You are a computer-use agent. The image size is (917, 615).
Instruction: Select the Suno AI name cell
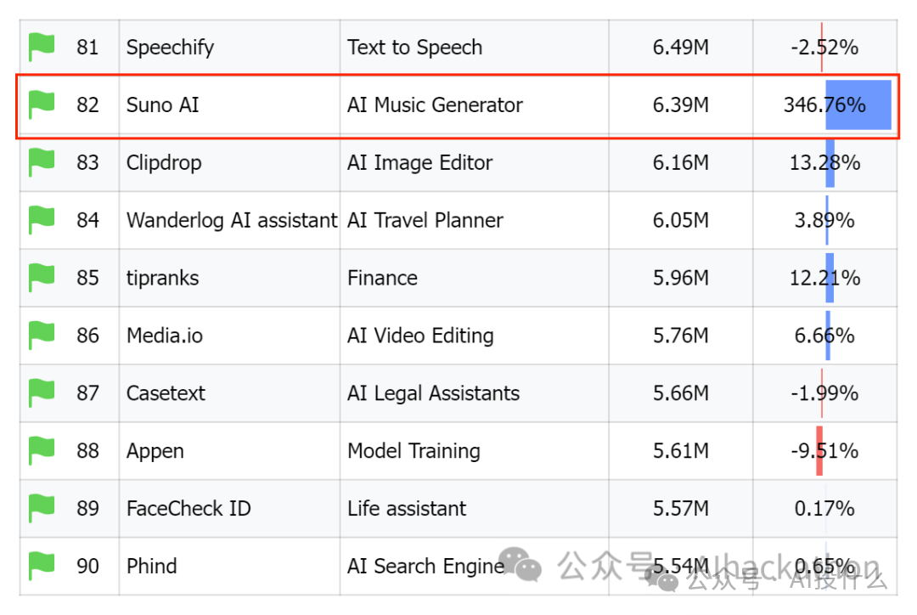162,105
